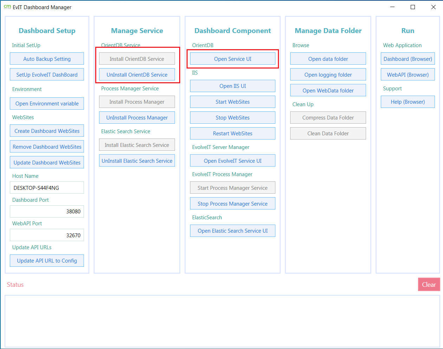This screenshot has height=349, width=443.
Task: Click Update API URL to Config
Action: pyautogui.click(x=47, y=260)
